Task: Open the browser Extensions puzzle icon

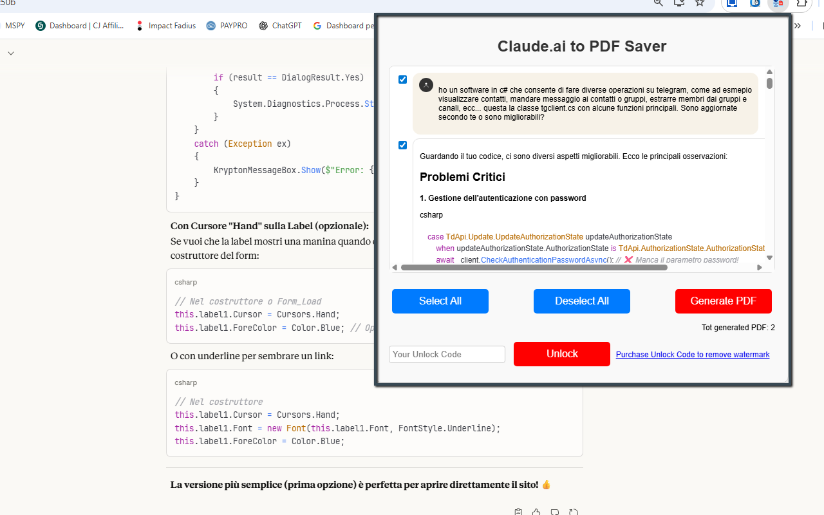Action: (801, 4)
